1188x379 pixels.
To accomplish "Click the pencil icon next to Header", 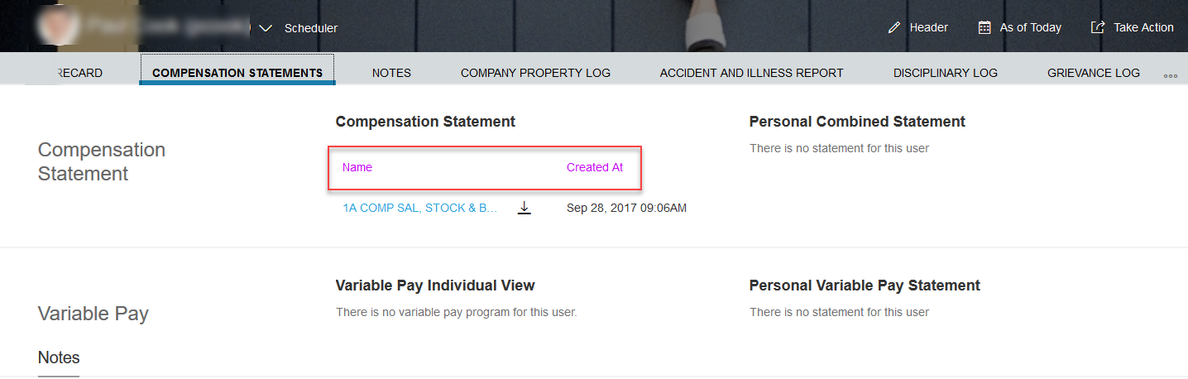I will (x=893, y=27).
